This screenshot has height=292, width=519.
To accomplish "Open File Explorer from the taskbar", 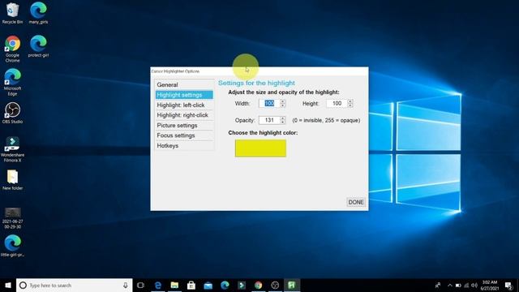I will (x=174, y=285).
